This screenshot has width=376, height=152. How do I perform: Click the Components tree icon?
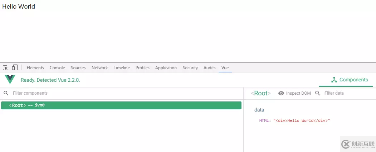tap(334, 80)
